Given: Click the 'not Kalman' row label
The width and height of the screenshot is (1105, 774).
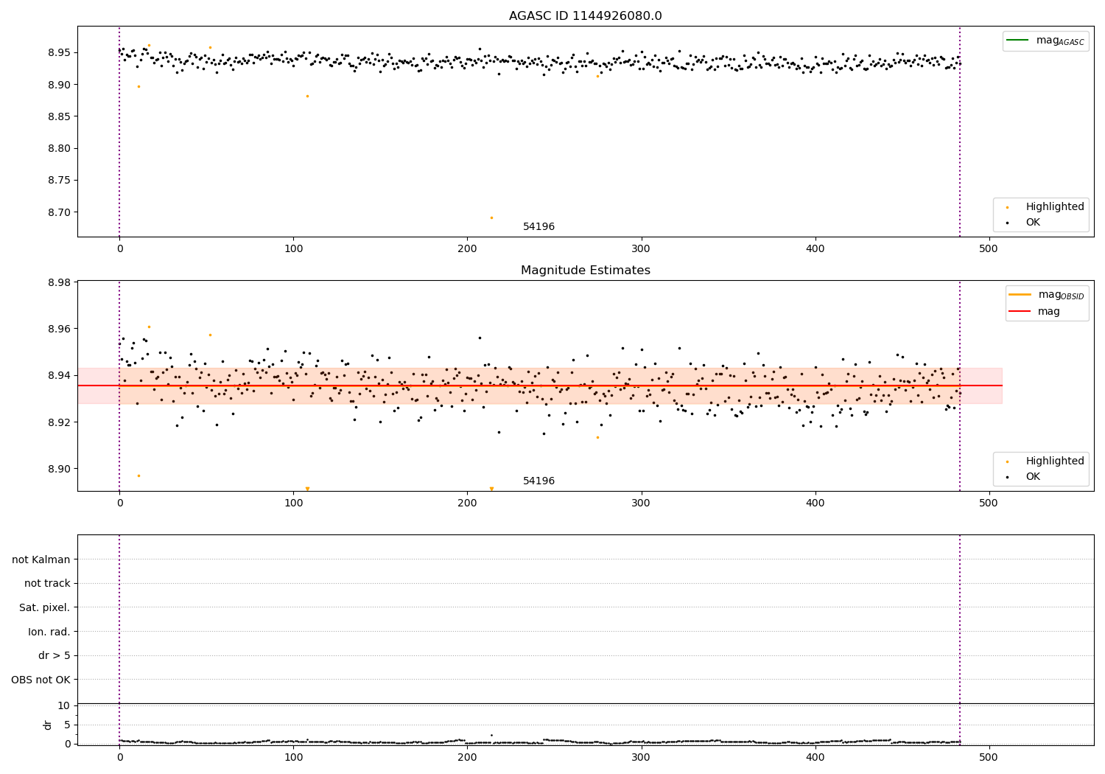Looking at the screenshot, I should [41, 559].
